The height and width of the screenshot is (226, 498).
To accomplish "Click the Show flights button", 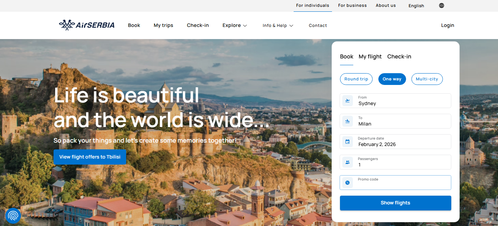I will pos(395,202).
